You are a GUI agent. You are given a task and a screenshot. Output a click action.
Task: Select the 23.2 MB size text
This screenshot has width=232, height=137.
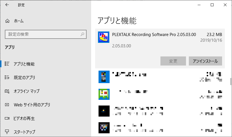pyautogui.click(x=214, y=35)
